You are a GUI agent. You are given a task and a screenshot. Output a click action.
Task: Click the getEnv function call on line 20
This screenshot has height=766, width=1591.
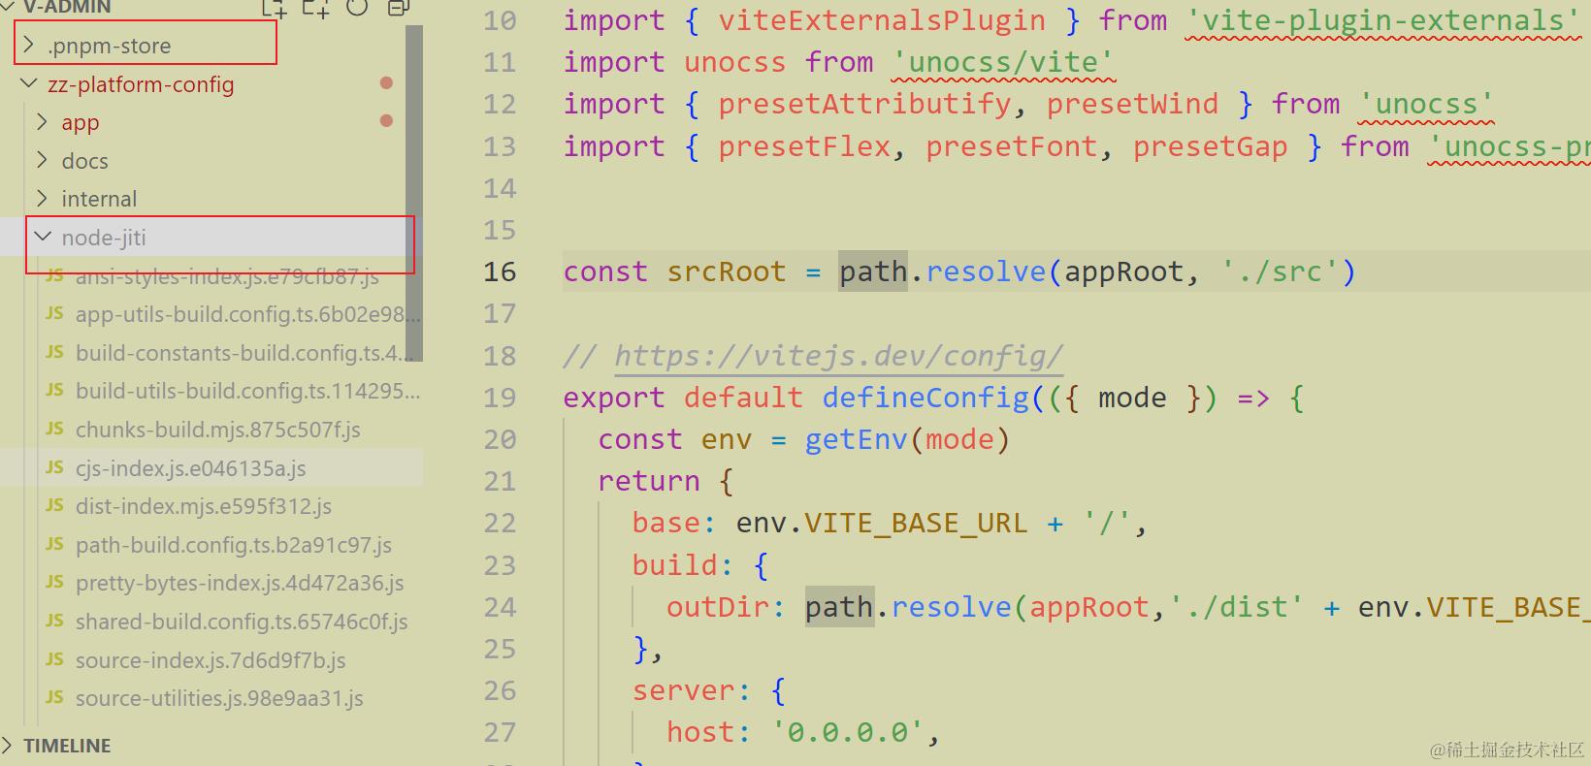point(857,440)
